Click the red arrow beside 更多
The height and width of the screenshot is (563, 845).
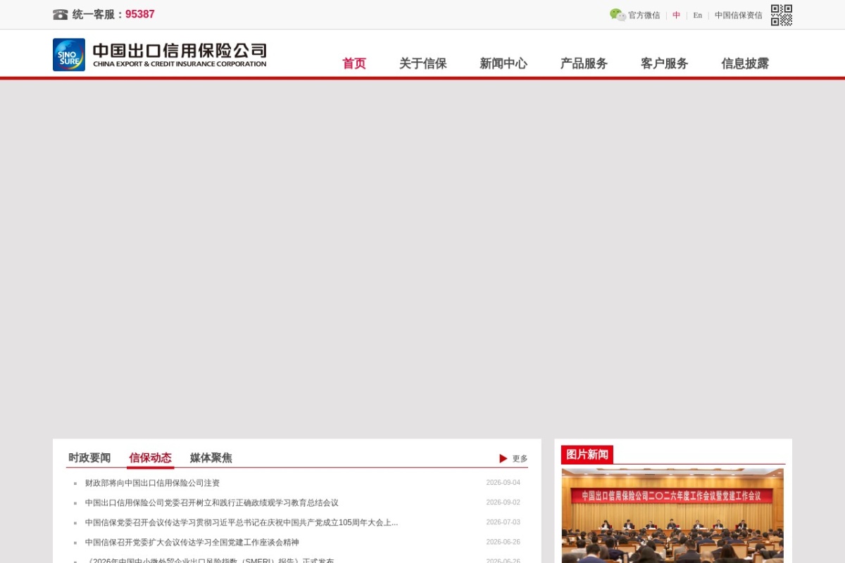coord(503,458)
